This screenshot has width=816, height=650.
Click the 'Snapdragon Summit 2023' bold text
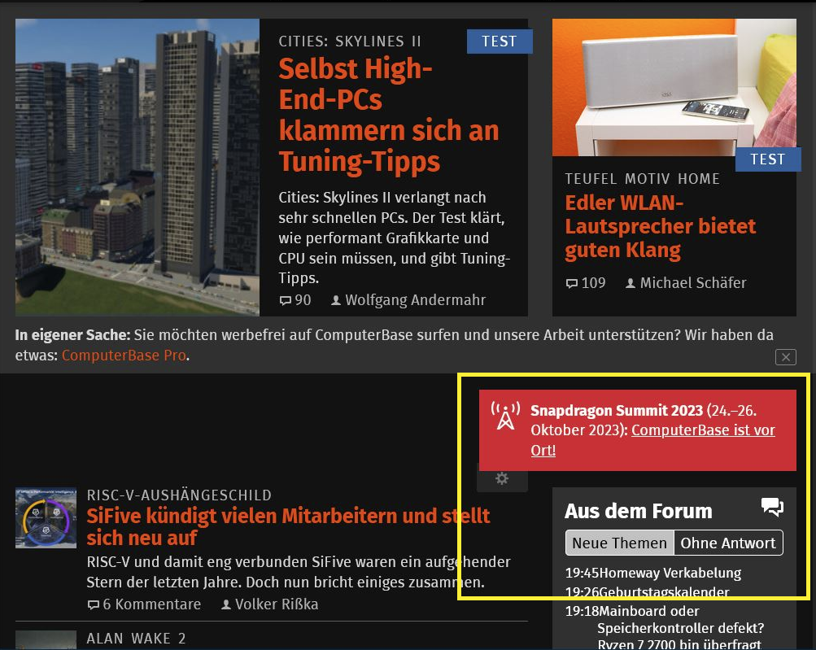pos(617,411)
